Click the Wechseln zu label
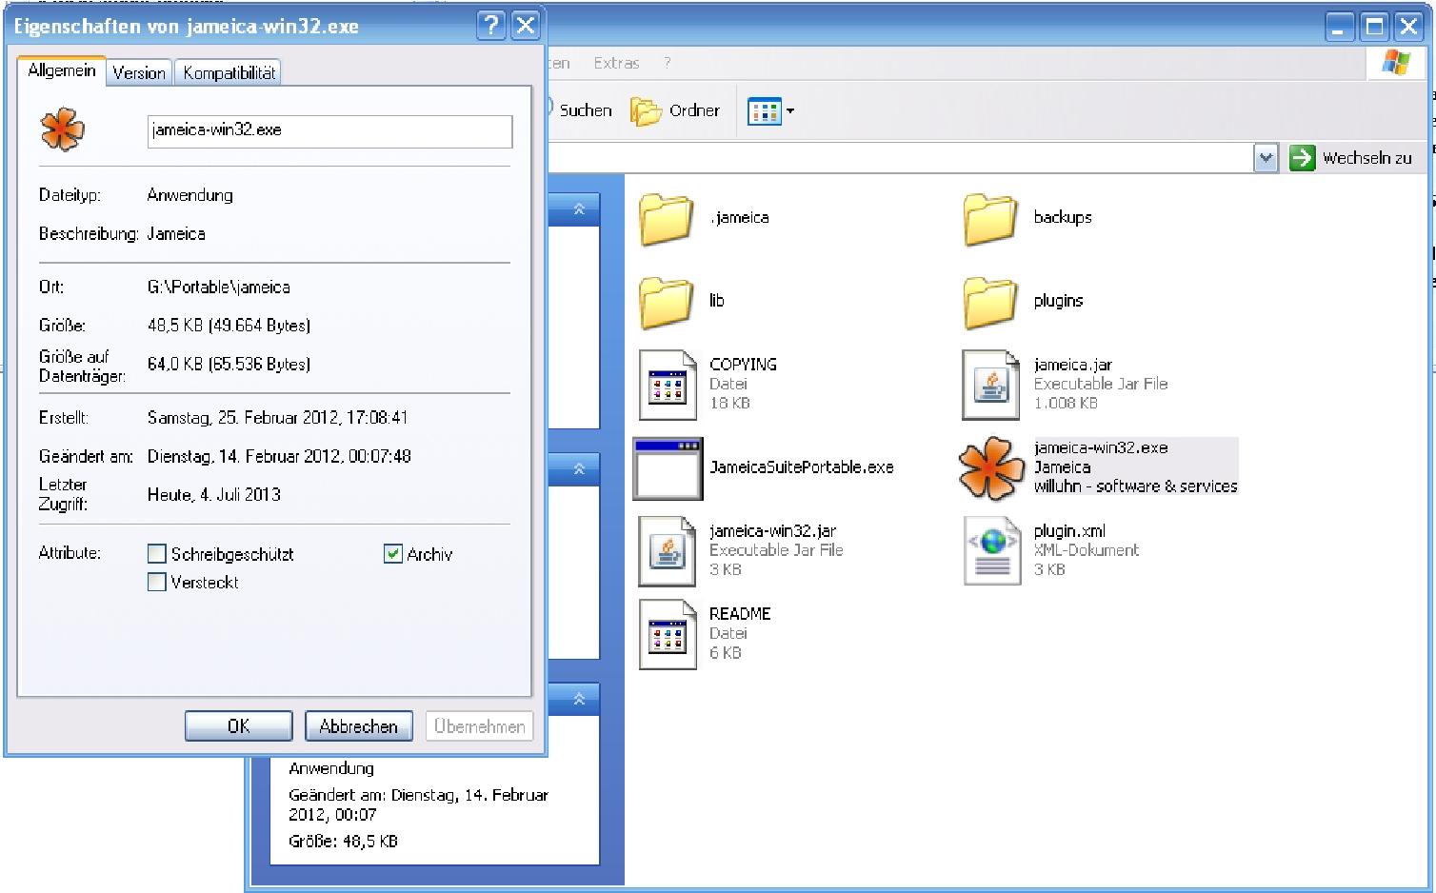Screen dimensions: 1436x893 tap(1366, 159)
